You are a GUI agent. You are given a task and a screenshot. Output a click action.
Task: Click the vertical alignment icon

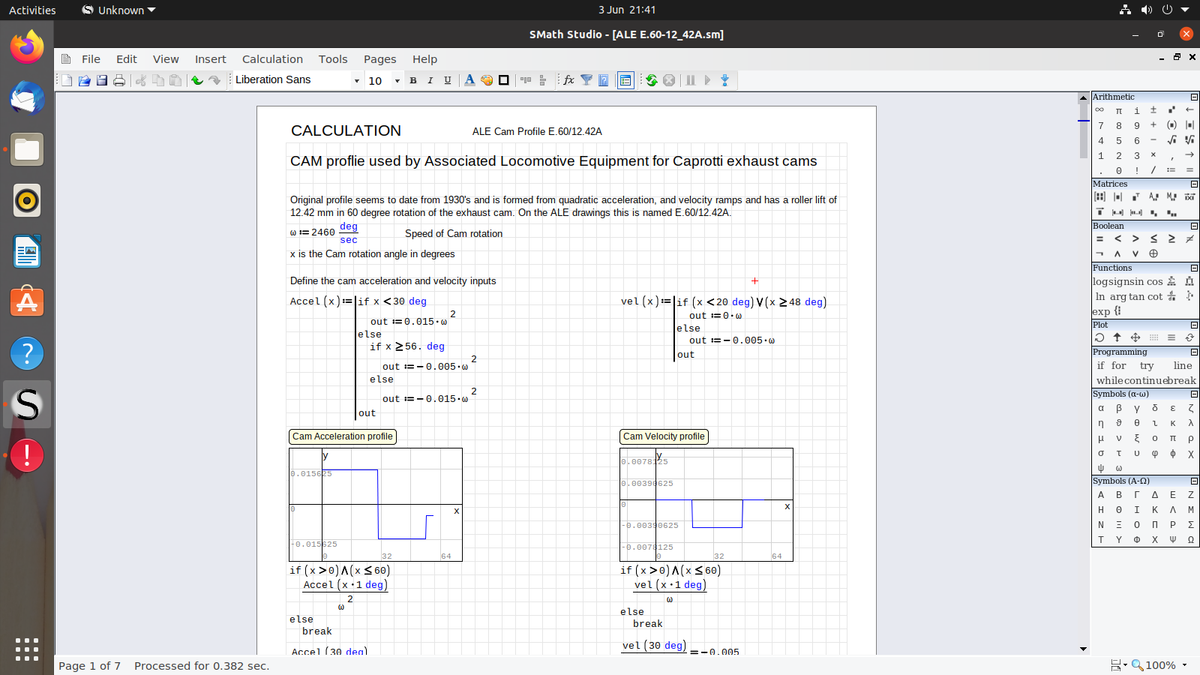543,80
